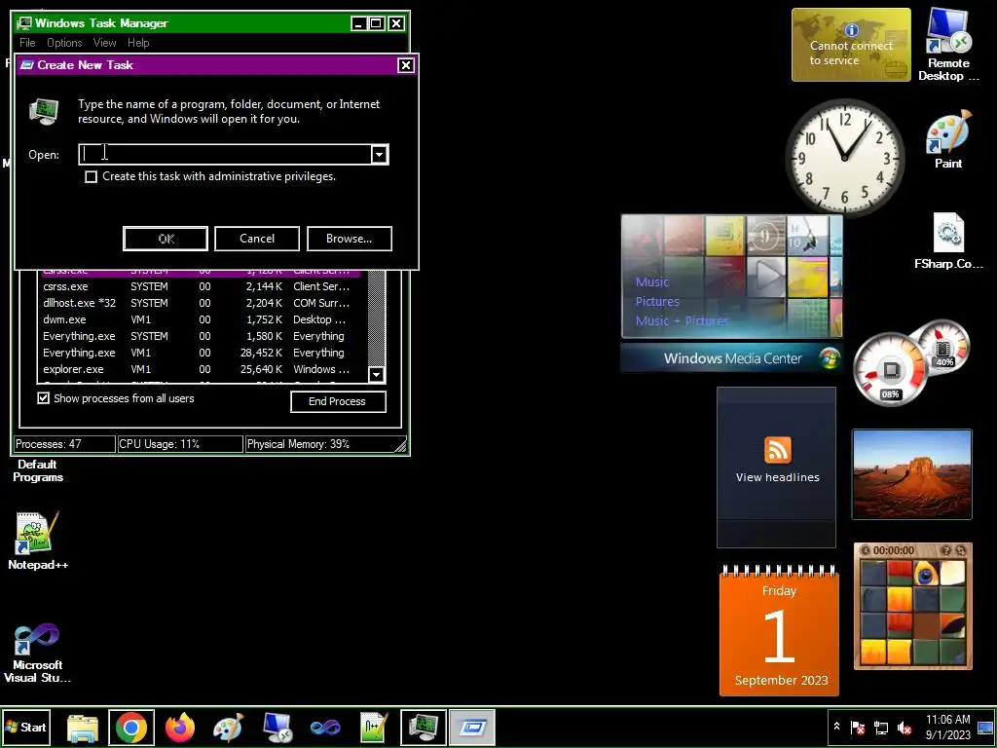This screenshot has height=748, width=997.
Task: Click the analog clock gadget
Action: 844,157
